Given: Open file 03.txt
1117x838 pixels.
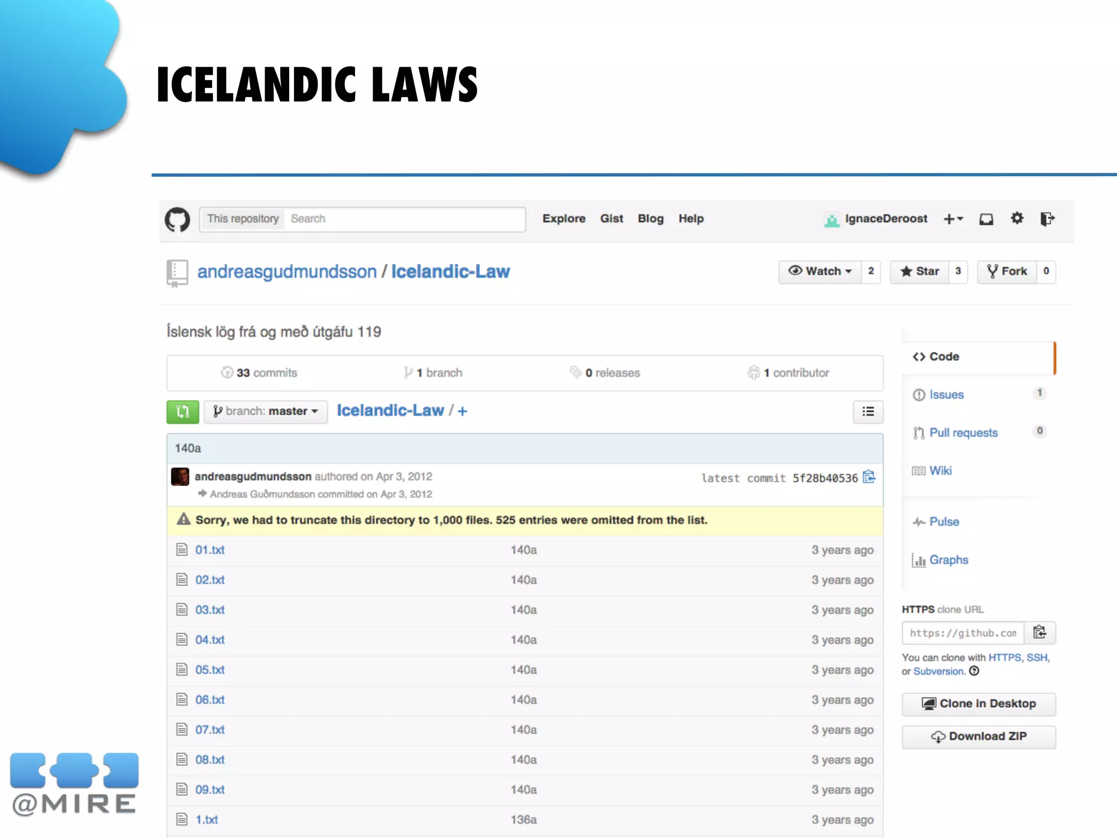Looking at the screenshot, I should (210, 609).
